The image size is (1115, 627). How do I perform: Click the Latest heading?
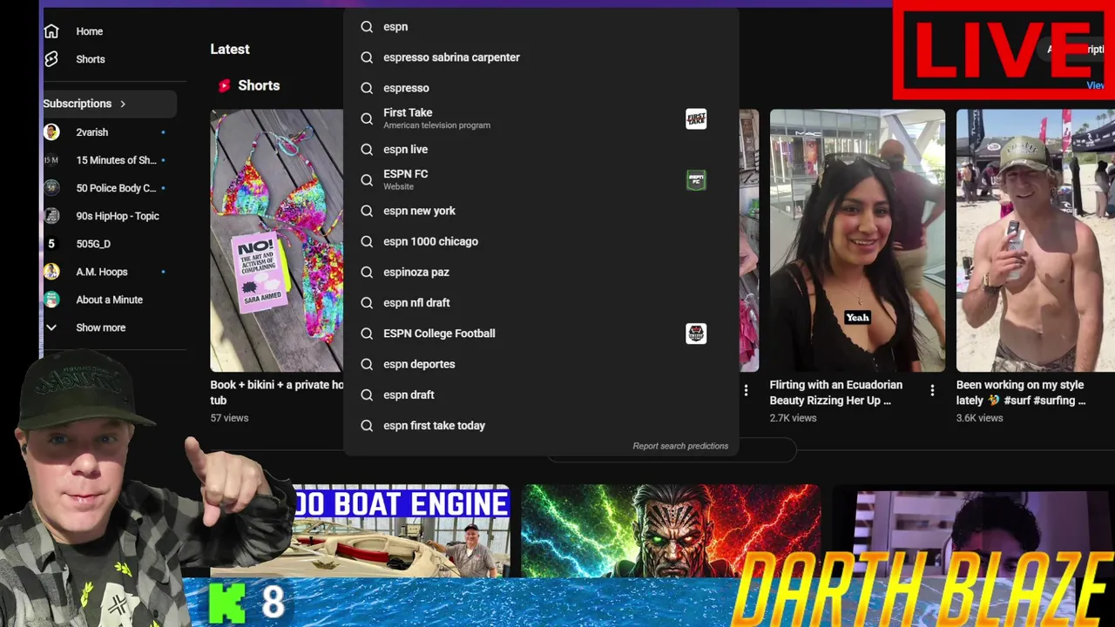click(230, 50)
